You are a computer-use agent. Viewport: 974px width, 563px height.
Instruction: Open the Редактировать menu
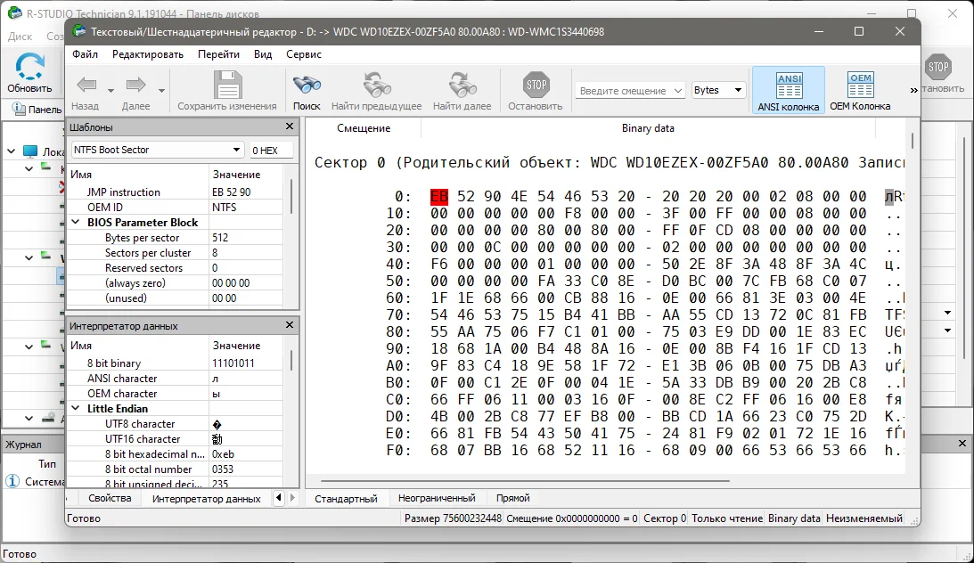[148, 54]
